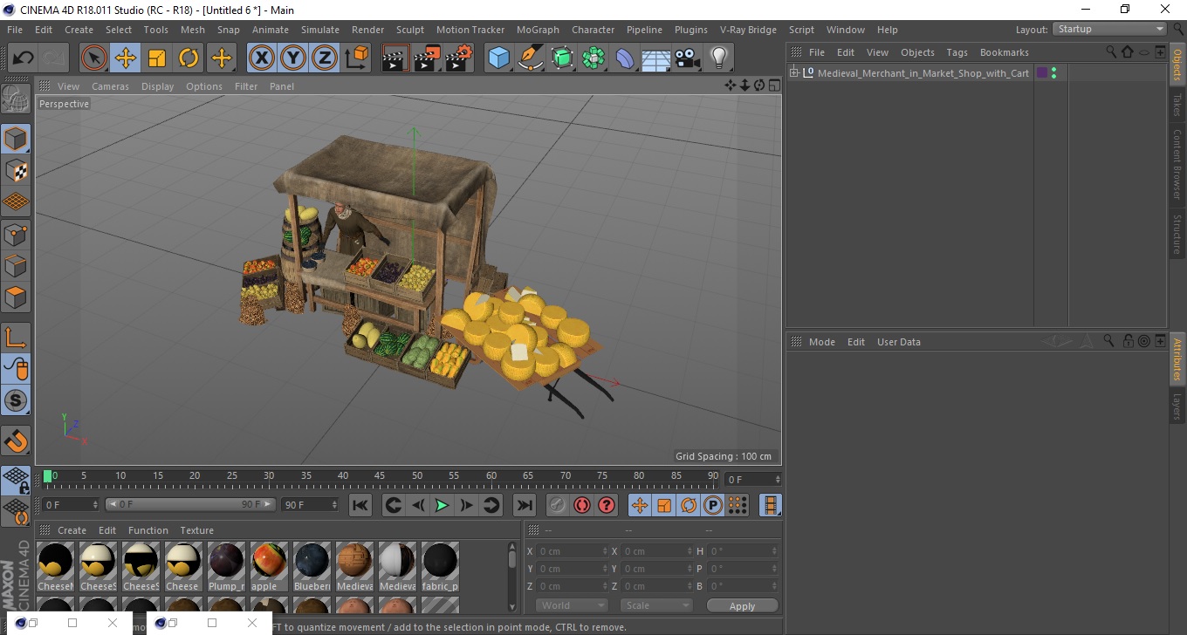This screenshot has width=1187, height=635.
Task: Select the Rotate tool
Action: coord(189,58)
